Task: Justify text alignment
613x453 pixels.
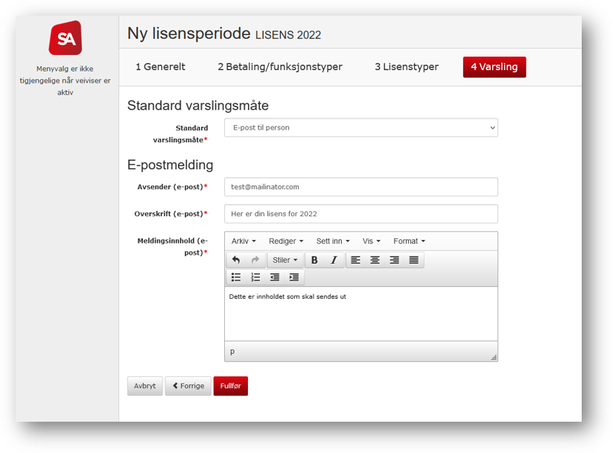Action: tap(414, 260)
